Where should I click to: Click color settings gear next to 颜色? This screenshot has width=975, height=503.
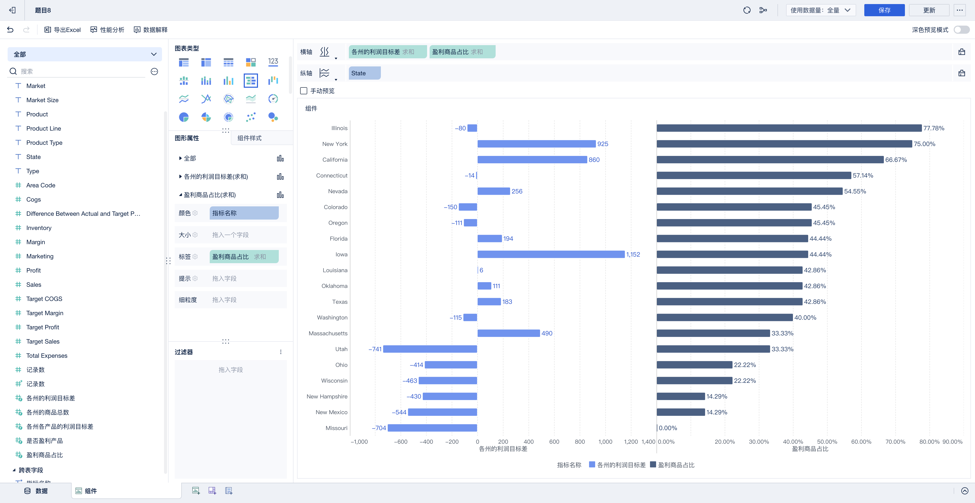195,213
